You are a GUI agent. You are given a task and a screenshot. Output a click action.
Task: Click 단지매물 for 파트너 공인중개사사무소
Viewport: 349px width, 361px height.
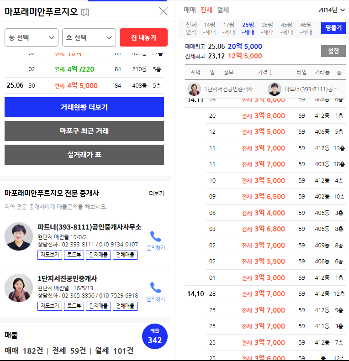[x=98, y=255]
